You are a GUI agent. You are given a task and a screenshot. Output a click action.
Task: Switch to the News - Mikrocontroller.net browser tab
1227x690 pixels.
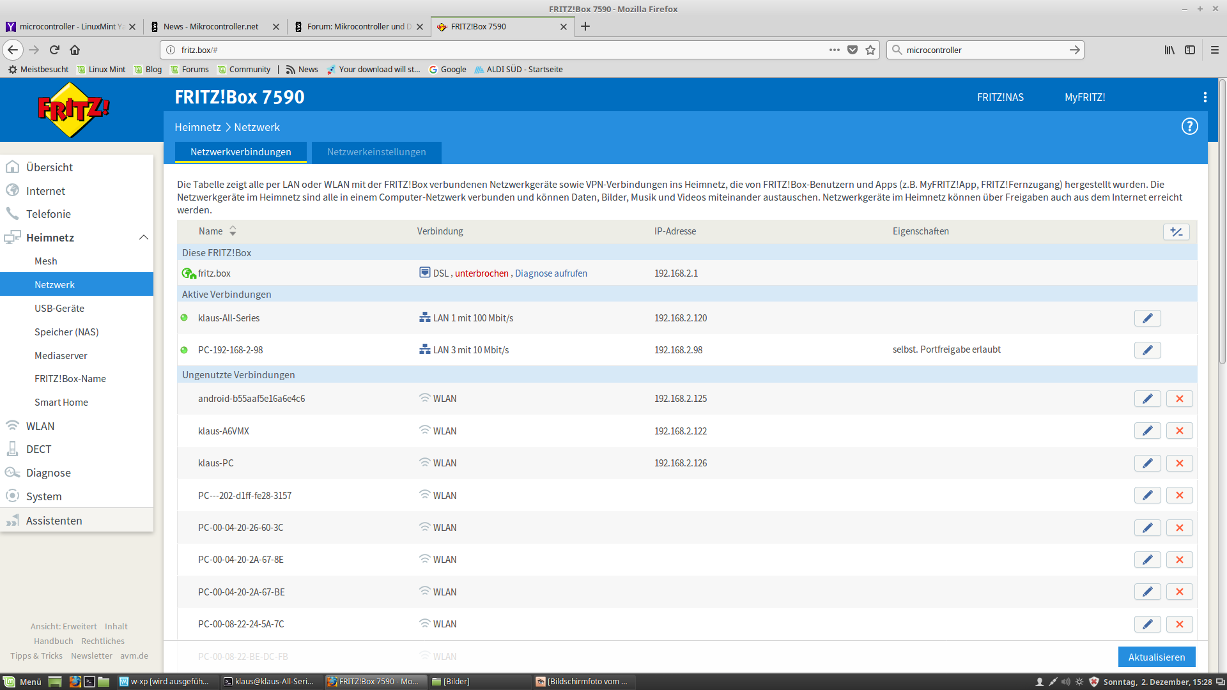pos(215,26)
